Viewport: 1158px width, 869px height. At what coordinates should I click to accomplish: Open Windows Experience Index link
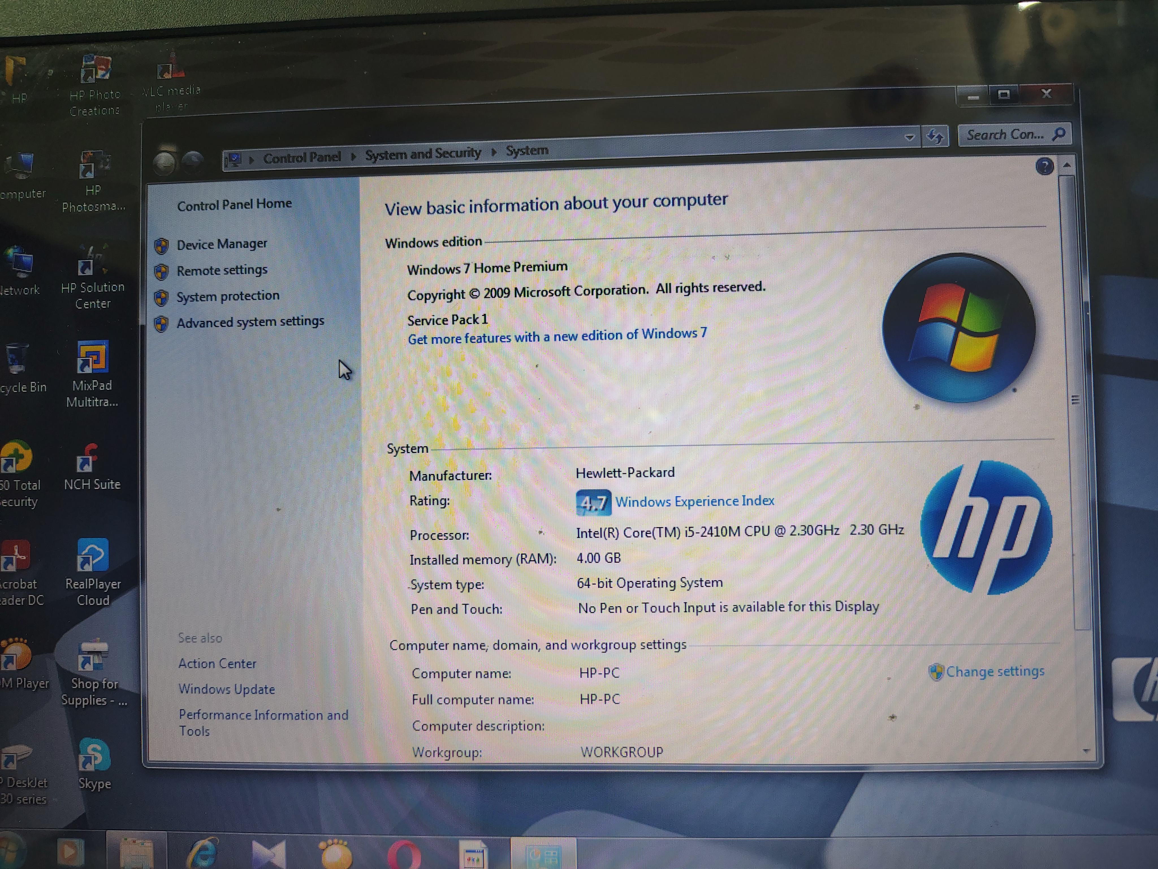(x=694, y=501)
